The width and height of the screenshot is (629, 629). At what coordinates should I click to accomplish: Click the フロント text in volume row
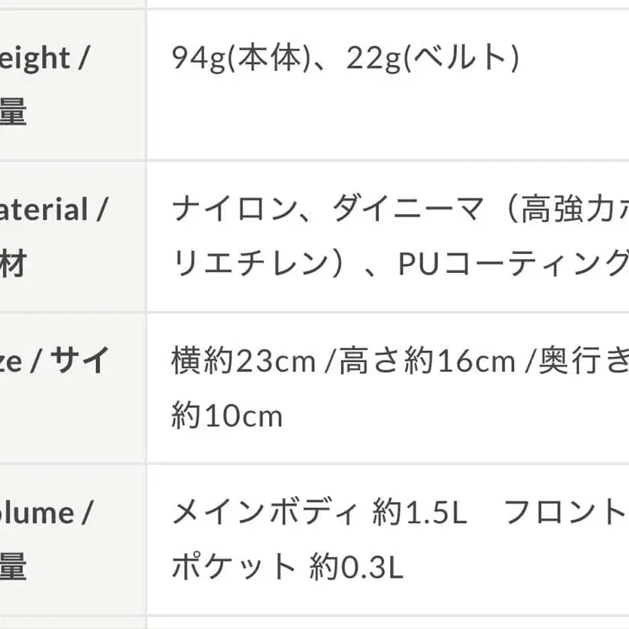pyautogui.click(x=565, y=513)
